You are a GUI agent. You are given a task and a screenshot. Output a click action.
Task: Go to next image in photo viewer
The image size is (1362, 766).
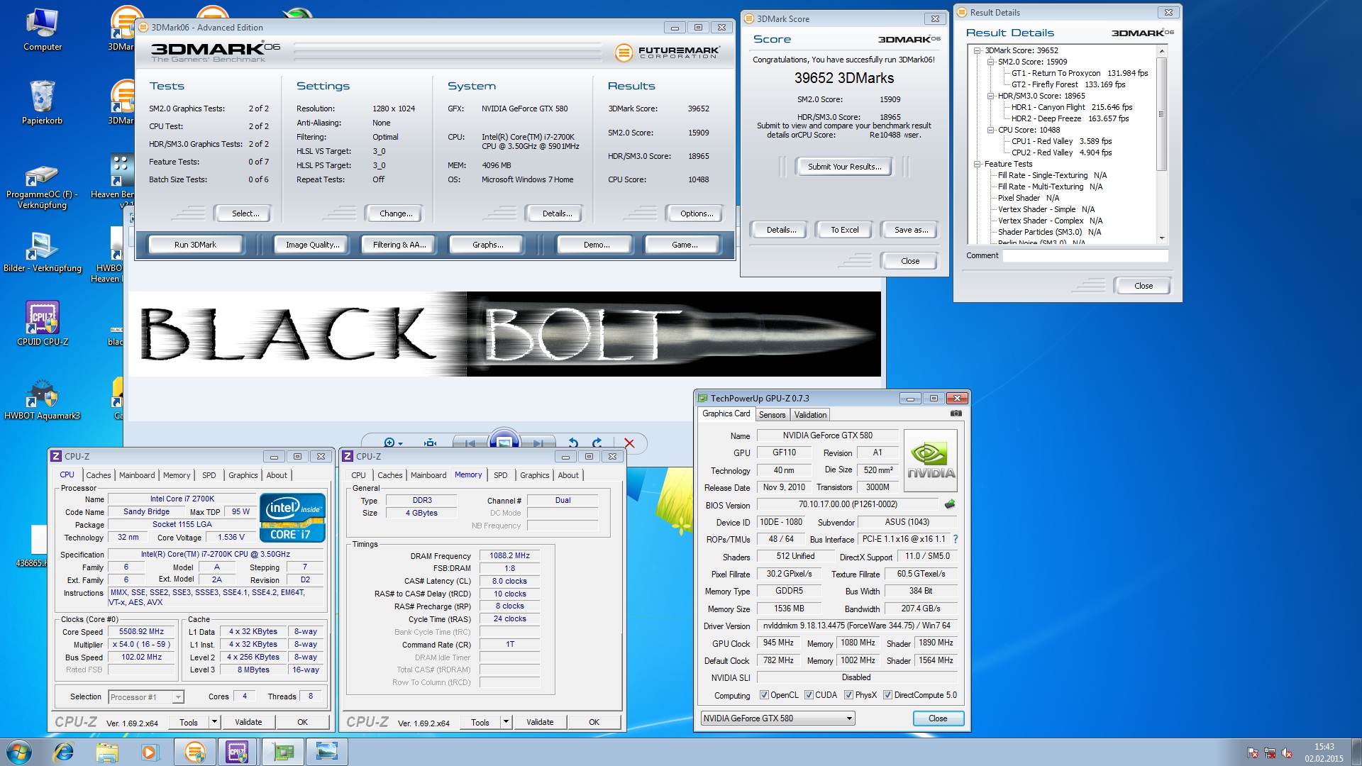click(x=538, y=443)
